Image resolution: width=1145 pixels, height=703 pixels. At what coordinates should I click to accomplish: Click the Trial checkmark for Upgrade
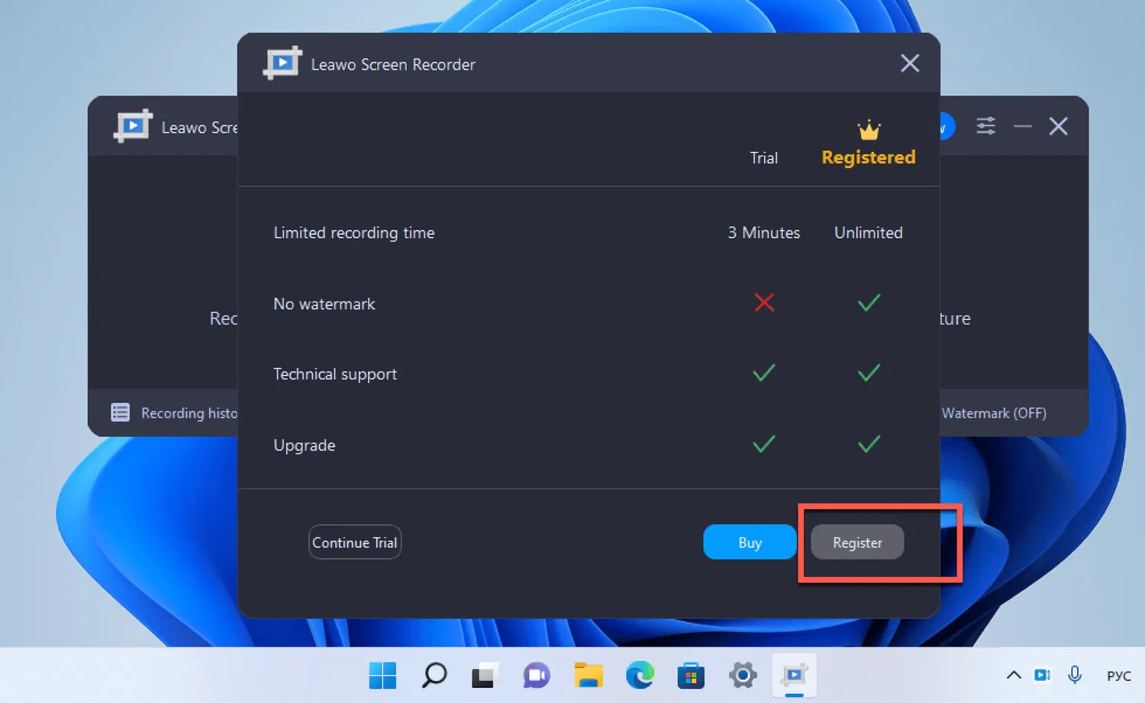click(x=764, y=443)
